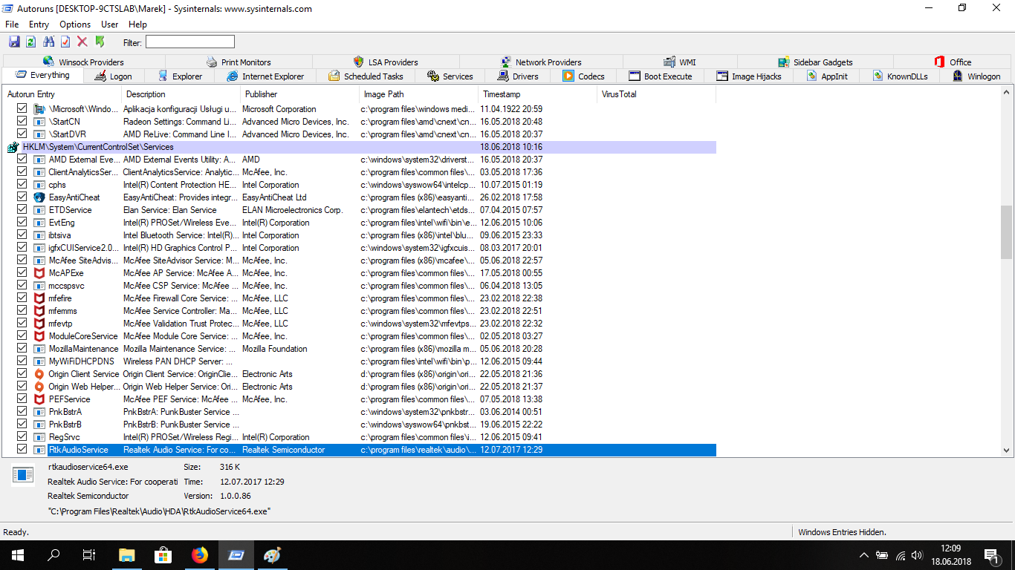This screenshot has height=570, width=1015.
Task: Open Task View on the taskbar
Action: tap(89, 555)
